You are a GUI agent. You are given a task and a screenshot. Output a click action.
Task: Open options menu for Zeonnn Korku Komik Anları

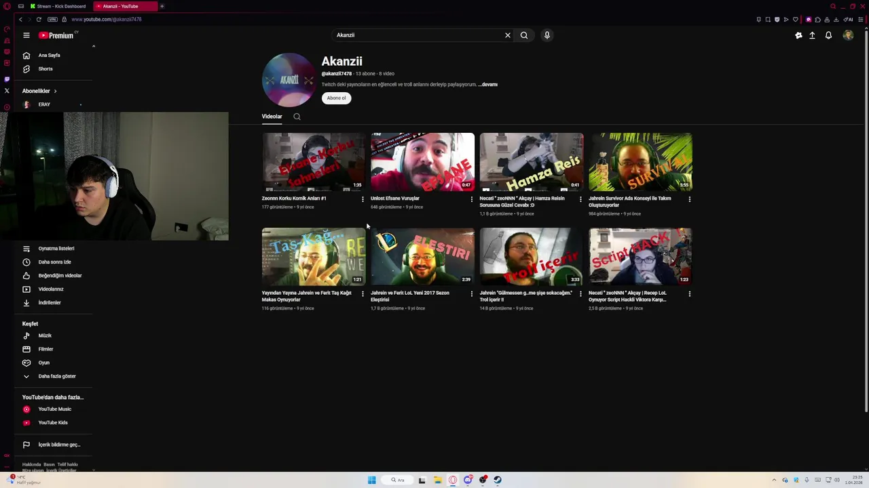[x=363, y=199]
